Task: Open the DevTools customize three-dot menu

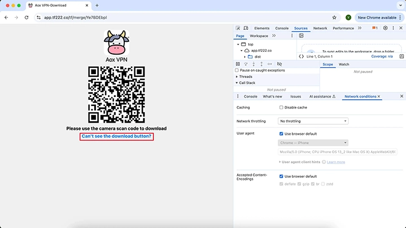Action: 393,28
